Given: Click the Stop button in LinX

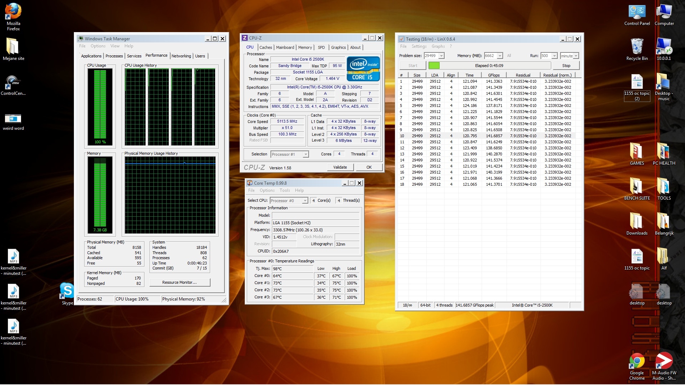Looking at the screenshot, I should (566, 66).
